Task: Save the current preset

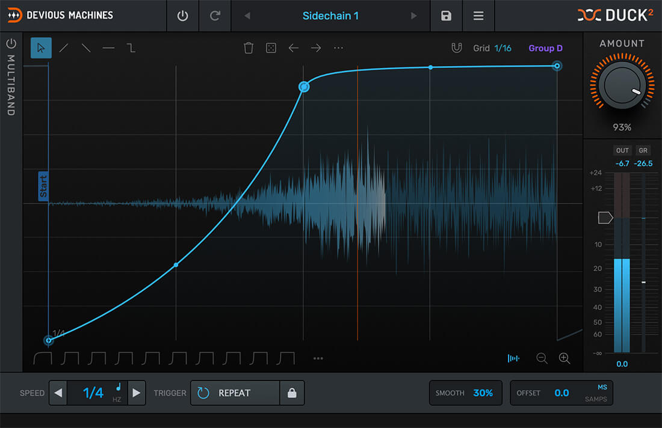Action: pyautogui.click(x=446, y=16)
